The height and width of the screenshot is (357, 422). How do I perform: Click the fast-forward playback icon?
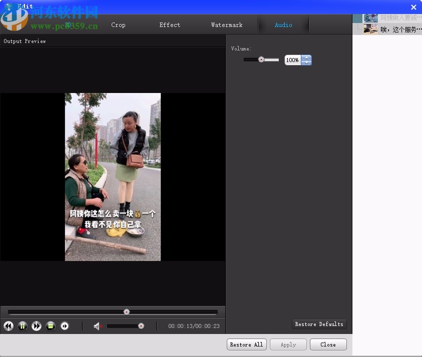point(37,325)
